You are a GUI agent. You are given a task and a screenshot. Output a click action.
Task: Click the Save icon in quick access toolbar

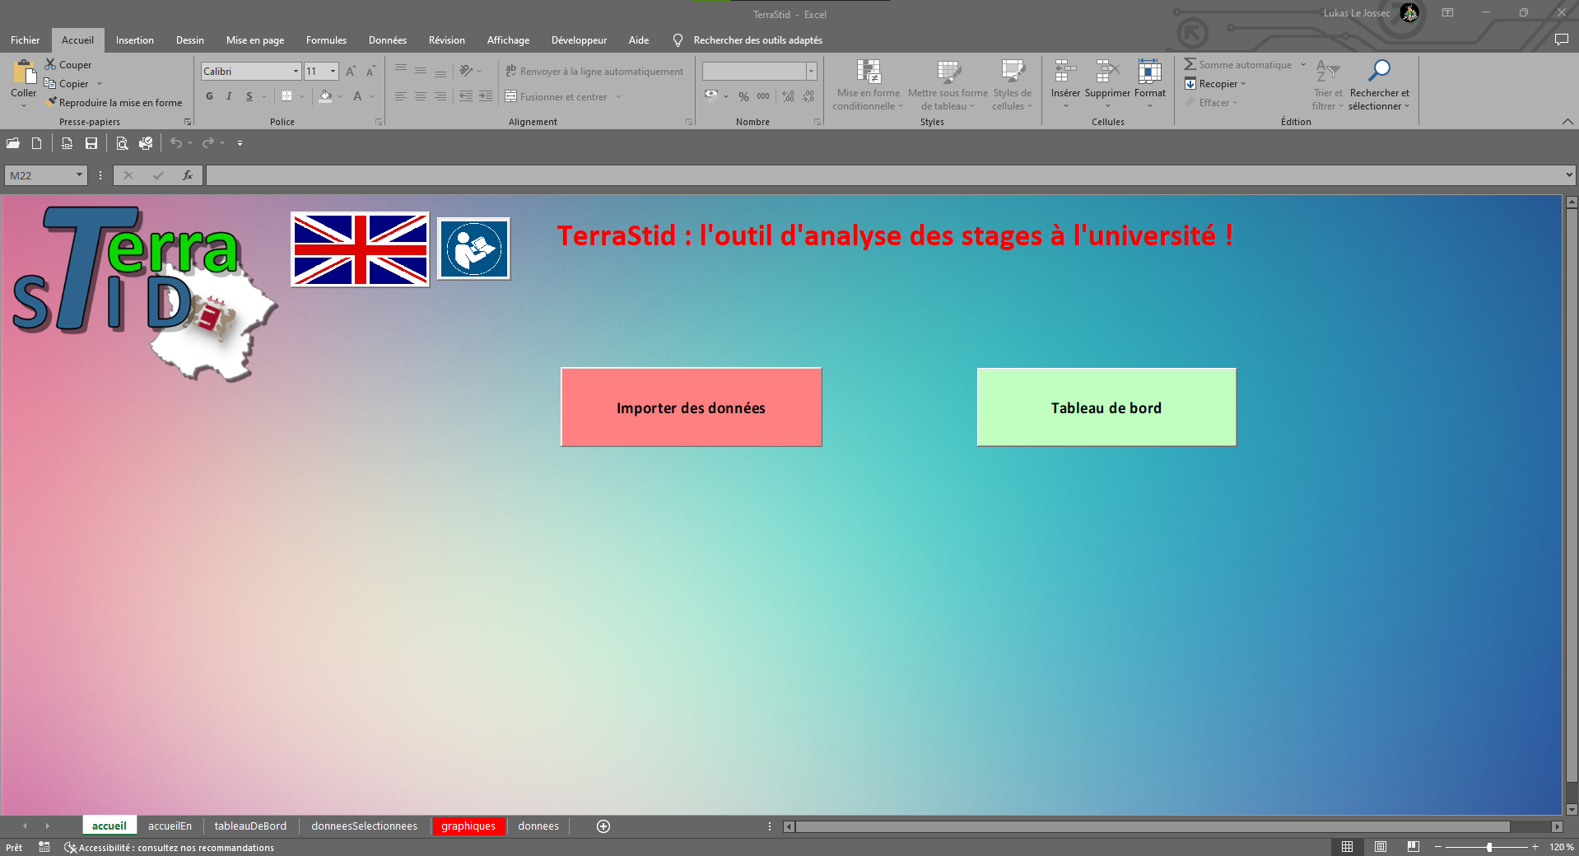[x=91, y=143]
